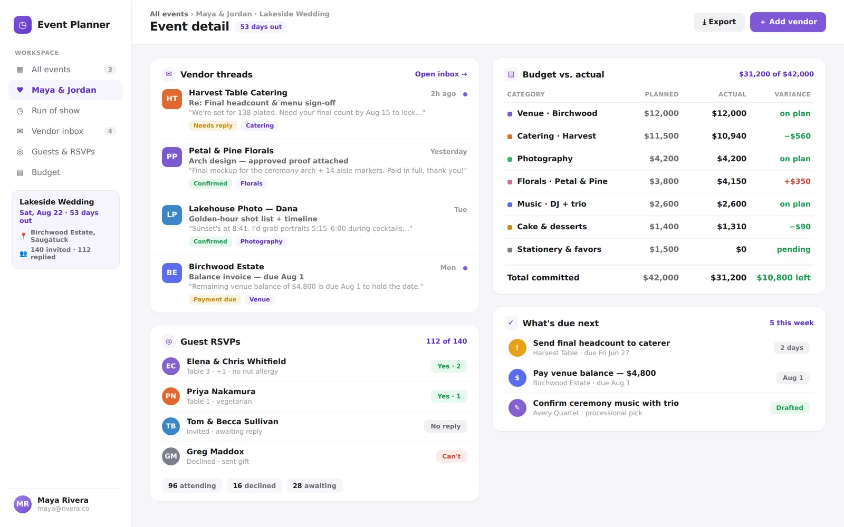Image resolution: width=844 pixels, height=527 pixels.
Task: Click the 53 days out badge in header
Action: [x=261, y=27]
